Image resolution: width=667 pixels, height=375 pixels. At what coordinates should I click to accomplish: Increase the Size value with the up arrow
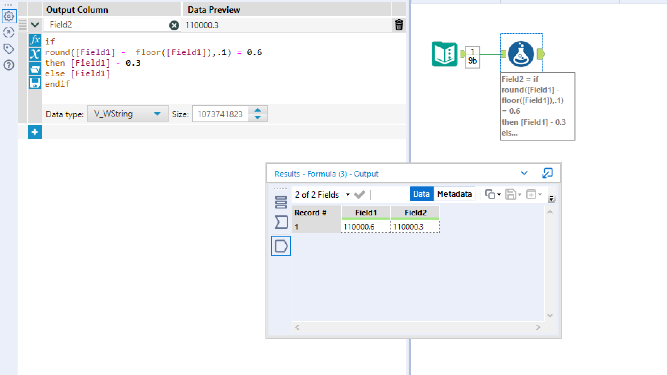point(258,110)
